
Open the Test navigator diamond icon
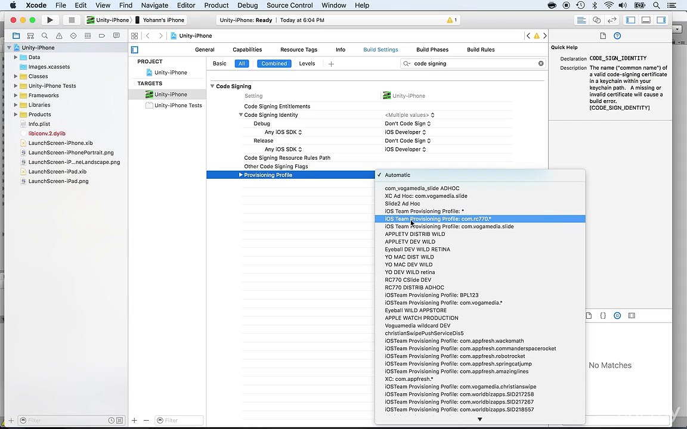tap(73, 36)
